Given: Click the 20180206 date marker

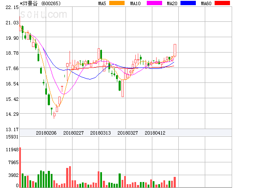Looking at the screenshot, I should pos(46,133).
